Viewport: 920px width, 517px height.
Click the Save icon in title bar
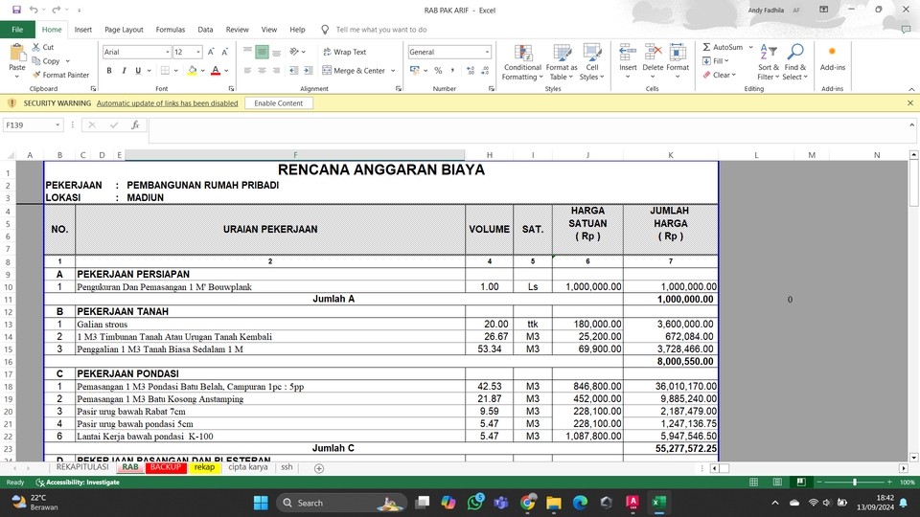click(x=16, y=10)
